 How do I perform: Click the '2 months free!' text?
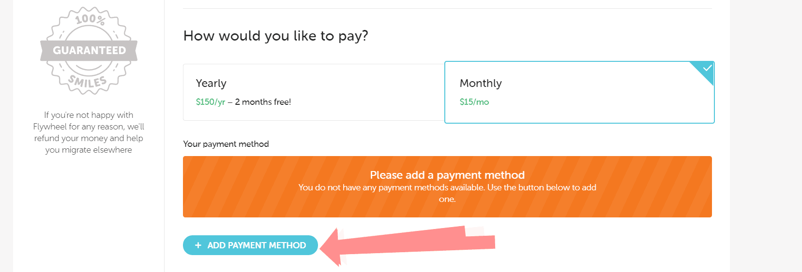(x=263, y=102)
